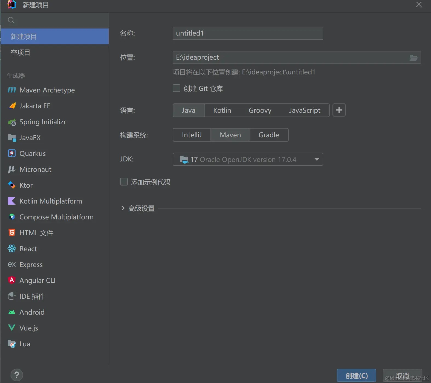Viewport: 431px width, 383px height.
Task: Select Java as the language
Action: pos(189,110)
